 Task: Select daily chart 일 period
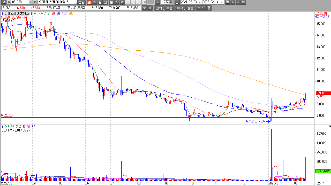[x=89, y=2]
